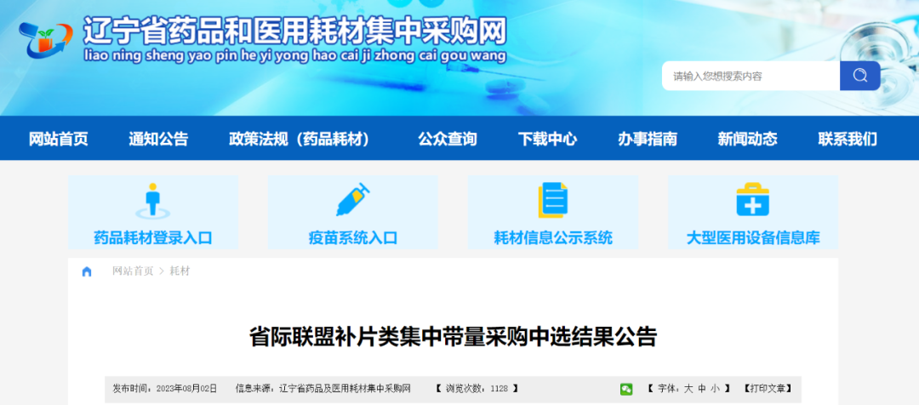
Task: Open 大型医用设备信息库 link
Action: (x=752, y=238)
